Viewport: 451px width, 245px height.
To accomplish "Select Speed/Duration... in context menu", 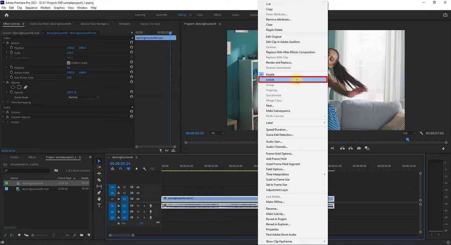I will pos(293,130).
